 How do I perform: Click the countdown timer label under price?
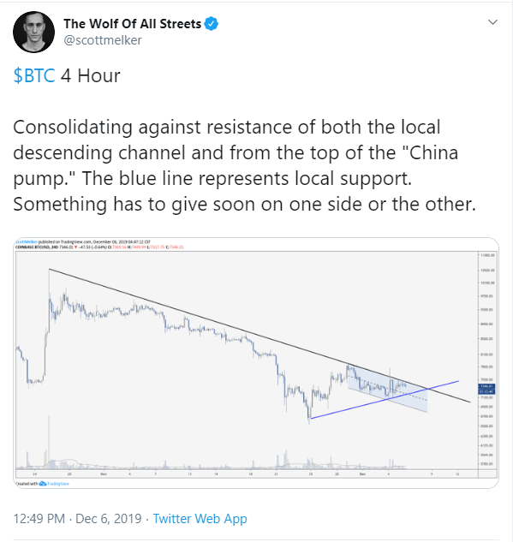point(486,391)
